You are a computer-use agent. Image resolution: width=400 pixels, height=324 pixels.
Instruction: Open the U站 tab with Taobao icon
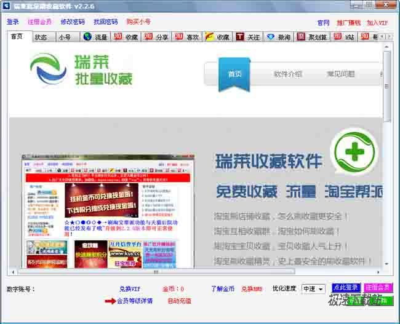344,37
